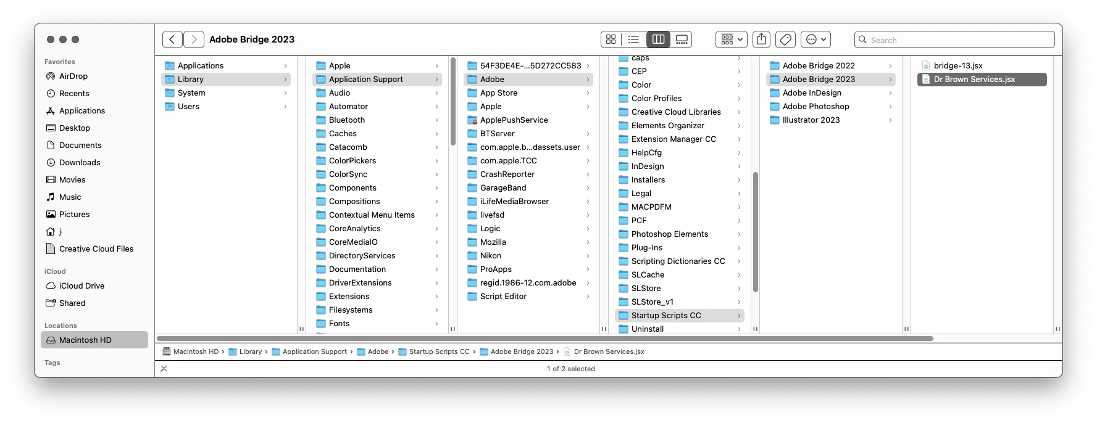Switch to gallery view
Viewport: 1097px width, 423px height.
tap(682, 39)
